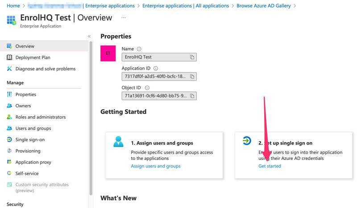Click the info icon next to Application ID
The width and height of the screenshot is (357, 208).
[156, 68]
